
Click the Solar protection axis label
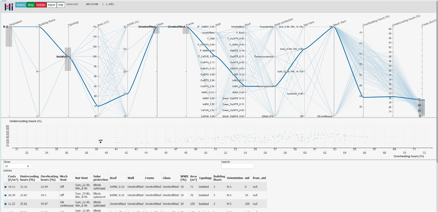284,22
